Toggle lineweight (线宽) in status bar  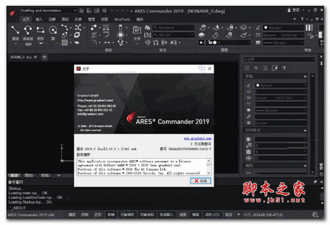pos(183,215)
